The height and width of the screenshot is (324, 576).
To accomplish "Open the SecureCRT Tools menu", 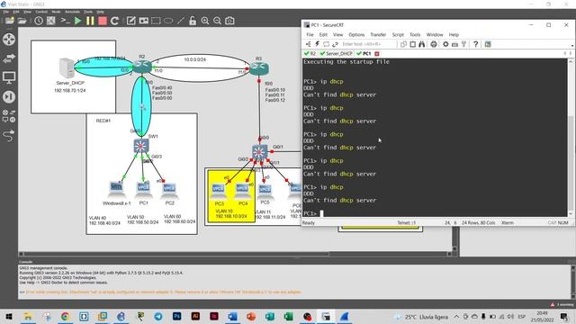I will point(415,34).
